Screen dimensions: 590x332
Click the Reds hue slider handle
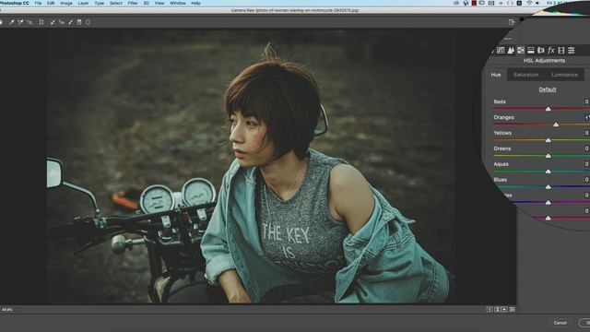549,109
